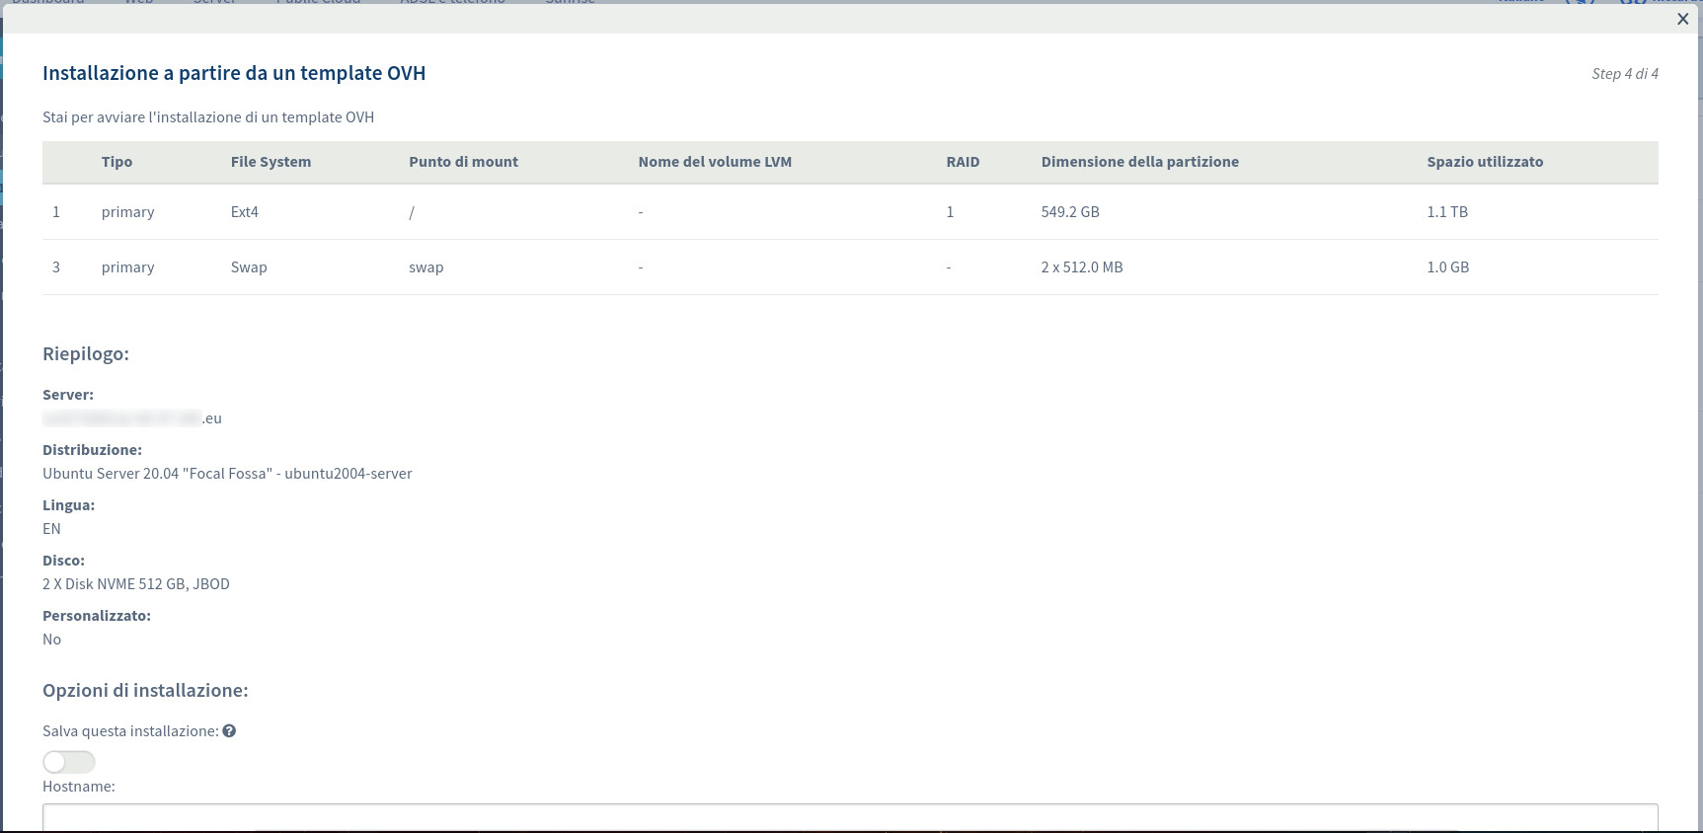Click the Punto di mount column header
Image resolution: width=1703 pixels, height=833 pixels.
pyautogui.click(x=463, y=162)
